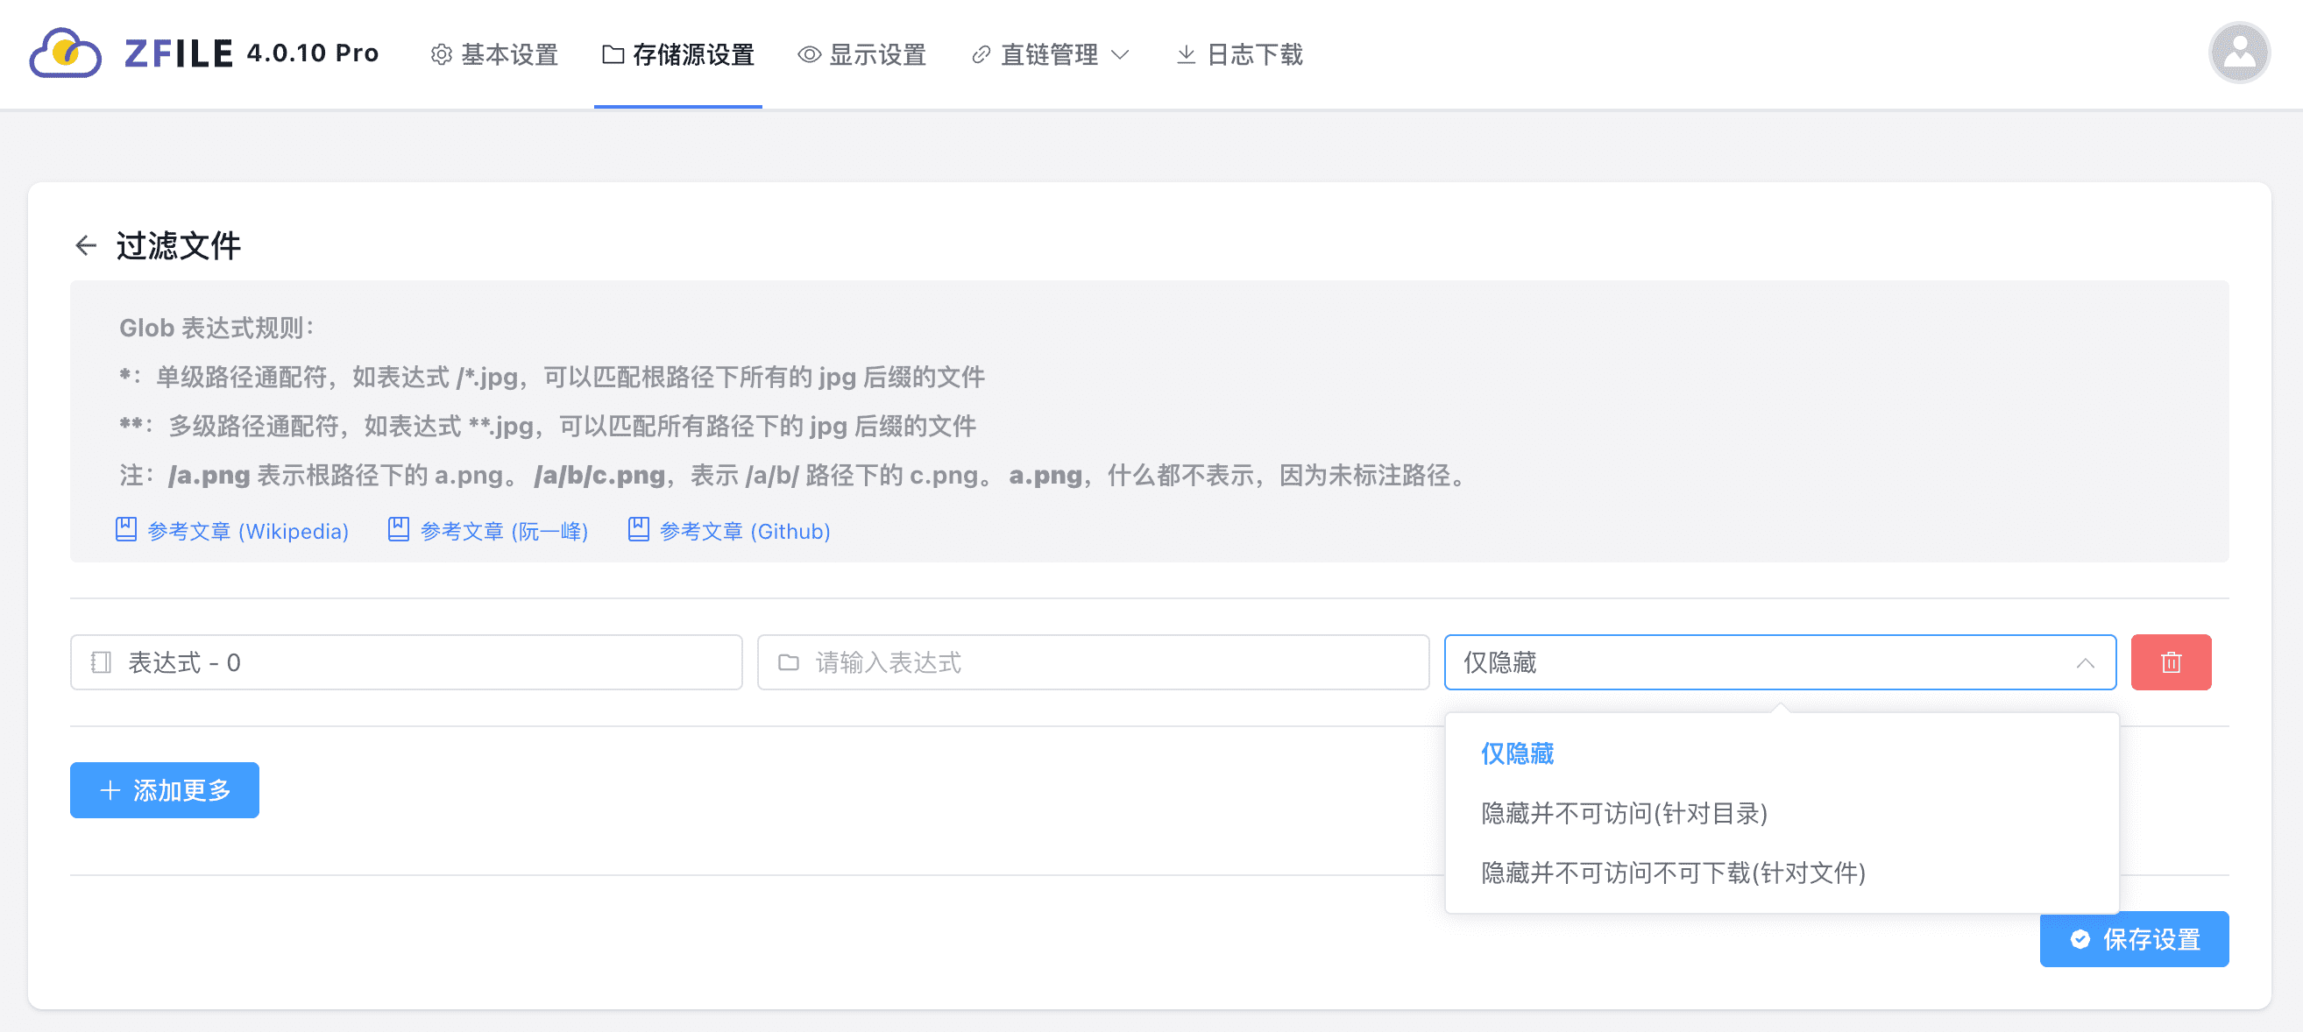Click the book icon before Github reference
This screenshot has width=2303, height=1032.
[x=638, y=530]
